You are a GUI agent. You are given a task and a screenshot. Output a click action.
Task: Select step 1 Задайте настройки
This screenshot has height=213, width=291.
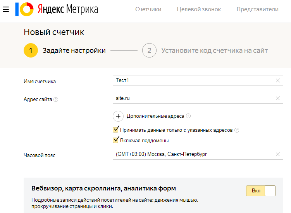coord(31,51)
